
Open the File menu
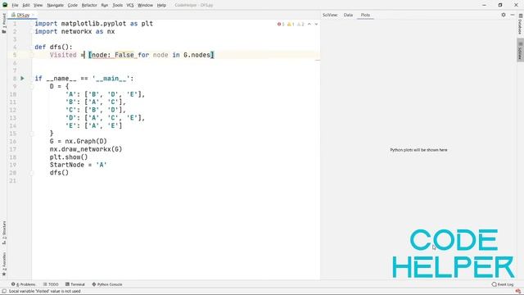[15, 6]
